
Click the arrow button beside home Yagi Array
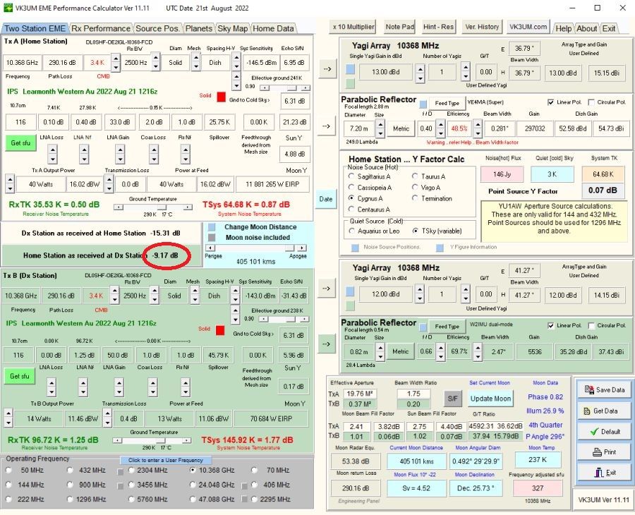(x=327, y=69)
